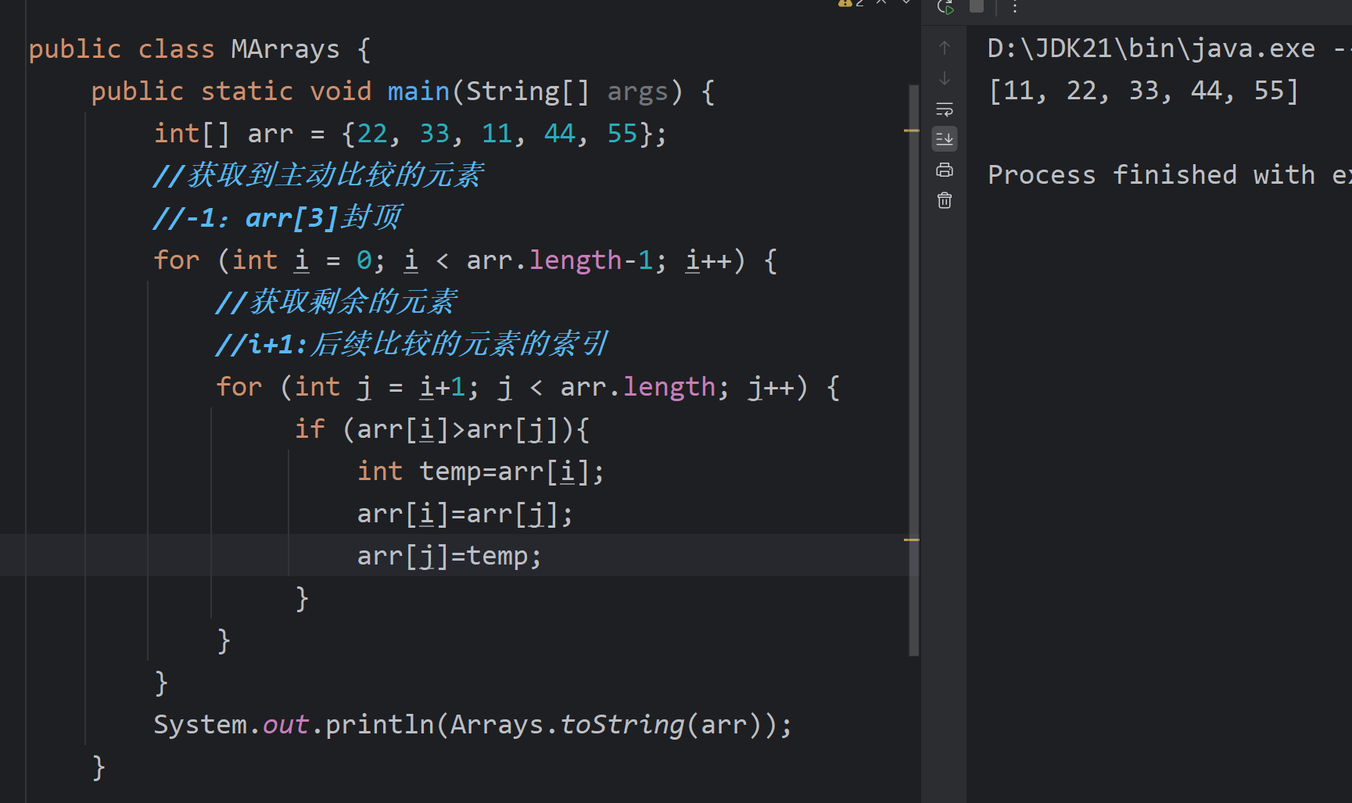Click the line arr[j]=temp;

click(x=449, y=556)
